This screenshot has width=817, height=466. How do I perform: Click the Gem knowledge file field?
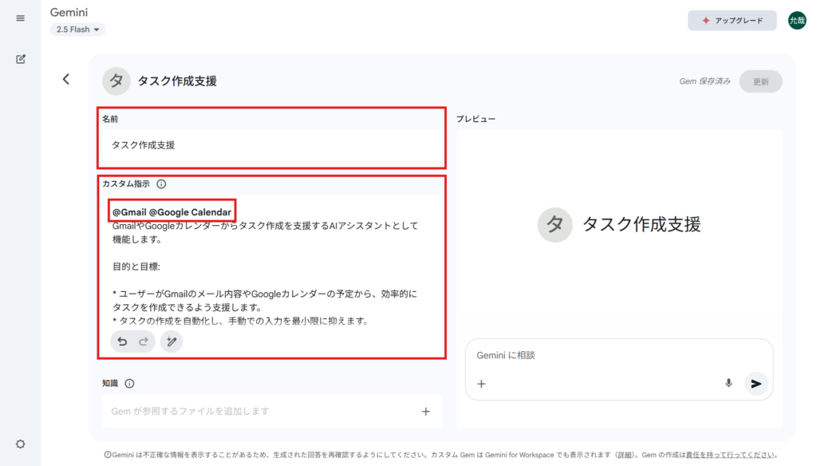click(272, 411)
